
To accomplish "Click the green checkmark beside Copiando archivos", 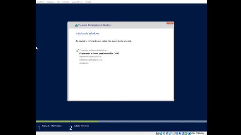I will click(x=77, y=50).
